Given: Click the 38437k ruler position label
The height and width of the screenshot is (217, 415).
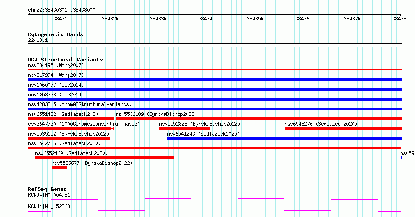Looking at the screenshot, I should point(352,19).
